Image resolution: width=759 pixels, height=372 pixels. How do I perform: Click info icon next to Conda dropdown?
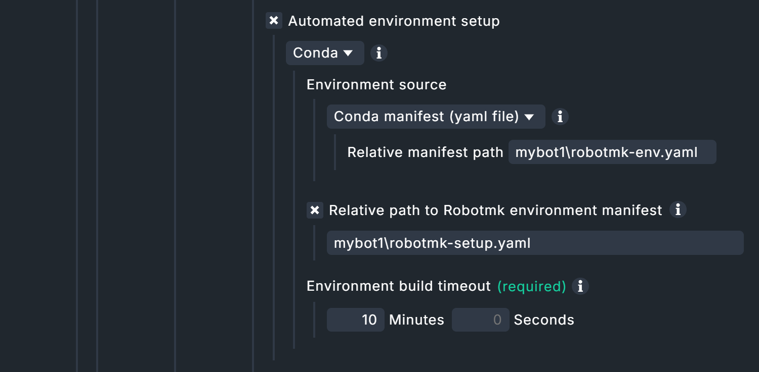click(x=379, y=53)
